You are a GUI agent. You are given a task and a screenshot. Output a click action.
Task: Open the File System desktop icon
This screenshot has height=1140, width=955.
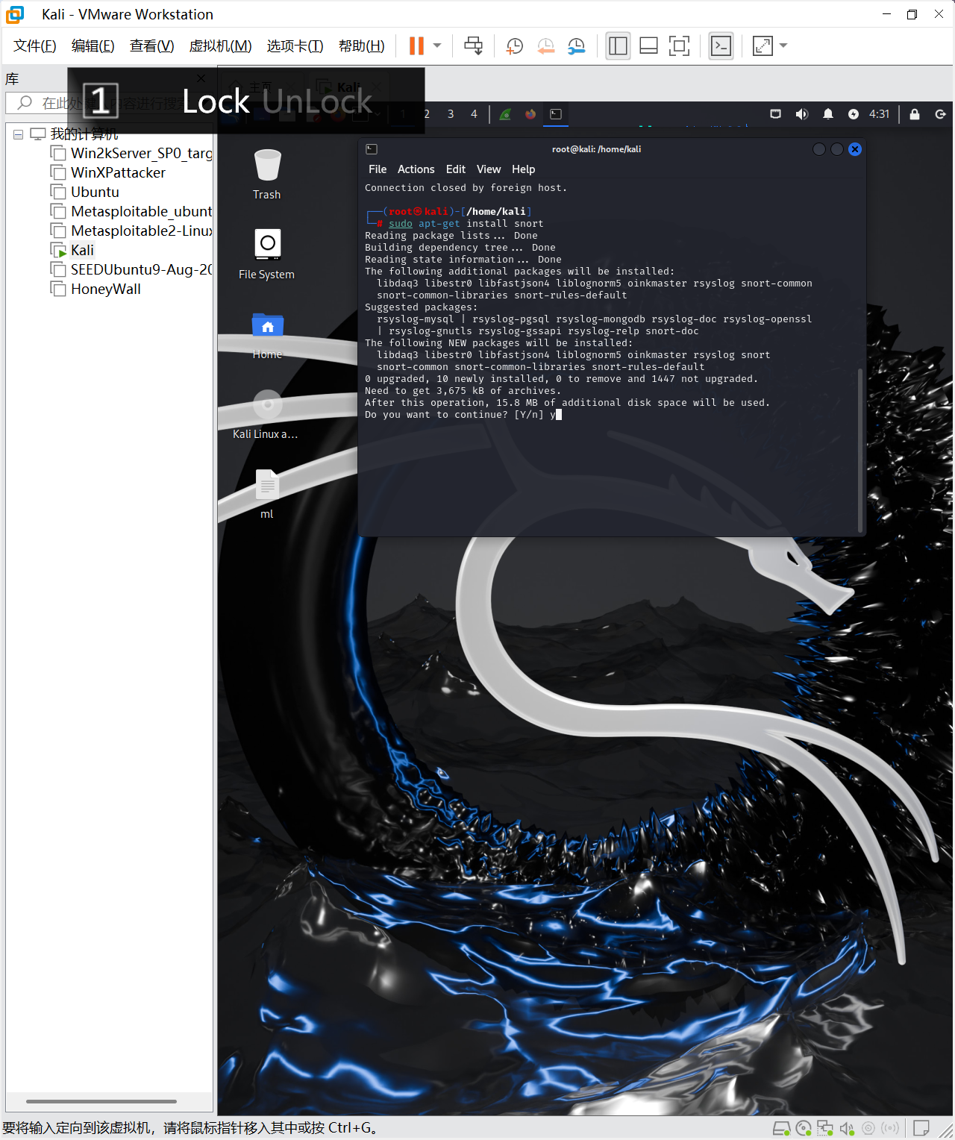click(267, 254)
